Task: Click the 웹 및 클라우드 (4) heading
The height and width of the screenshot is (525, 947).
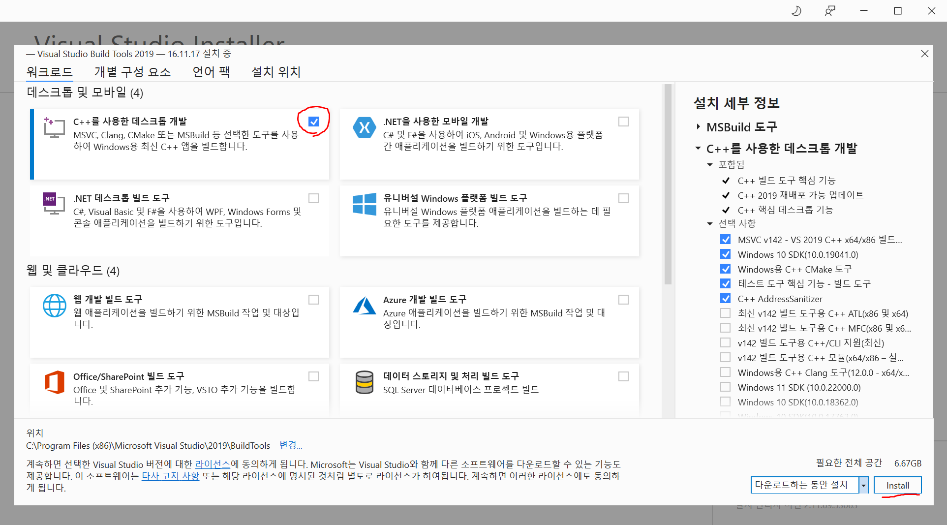Action: tap(73, 271)
